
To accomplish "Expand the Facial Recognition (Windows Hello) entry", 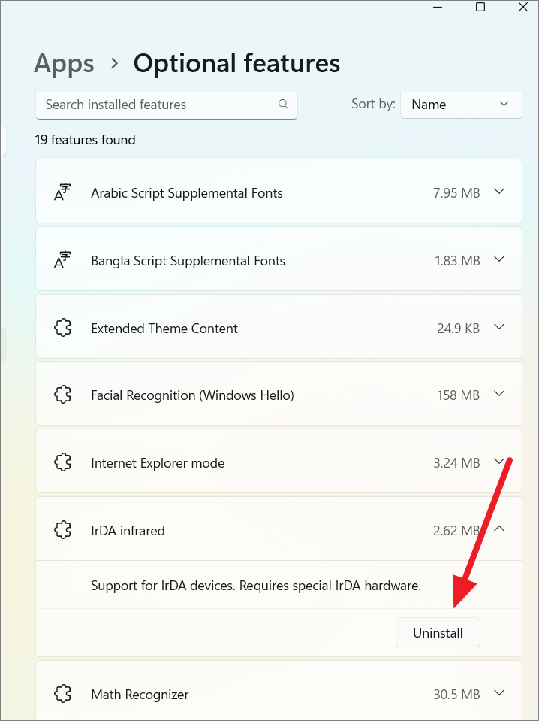I will click(500, 394).
